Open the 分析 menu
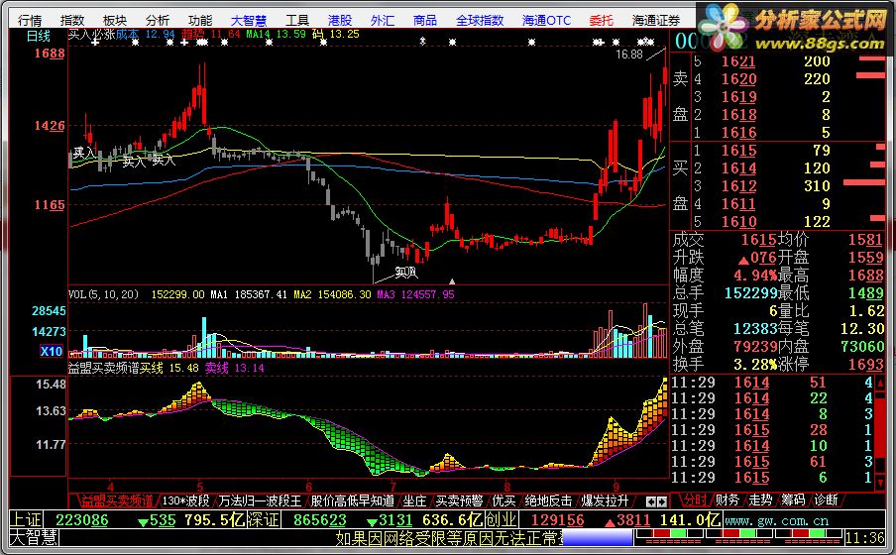Image resolution: width=896 pixels, height=555 pixels. (158, 21)
